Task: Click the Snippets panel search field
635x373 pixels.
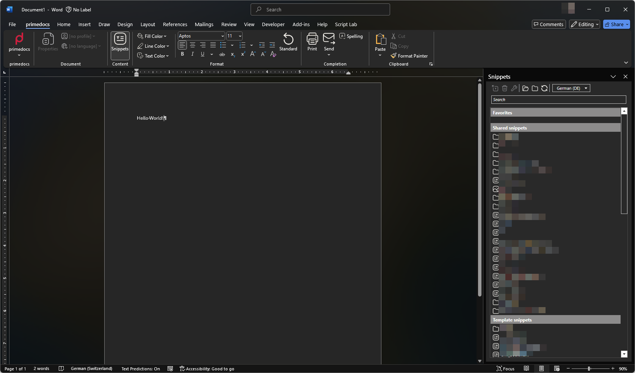Action: tap(558, 100)
